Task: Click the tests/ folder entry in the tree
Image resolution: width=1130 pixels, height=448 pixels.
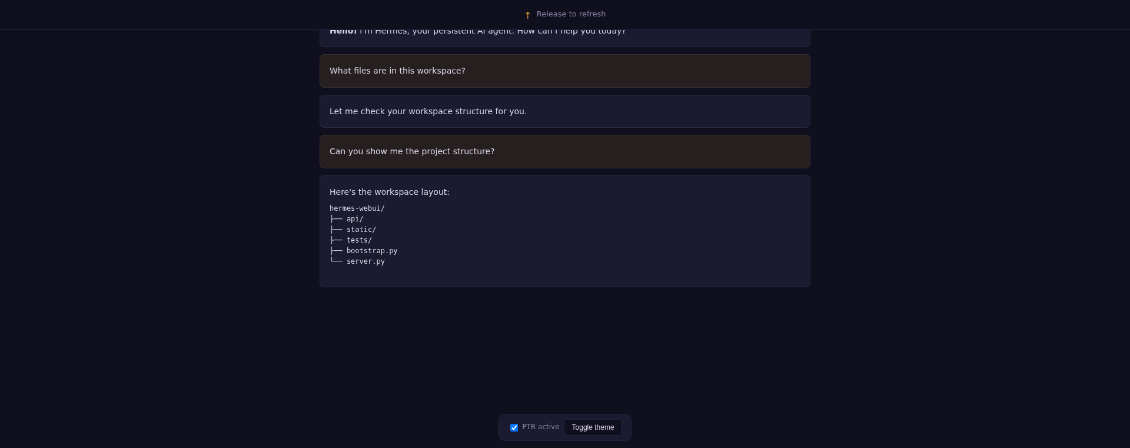Action: (359, 240)
